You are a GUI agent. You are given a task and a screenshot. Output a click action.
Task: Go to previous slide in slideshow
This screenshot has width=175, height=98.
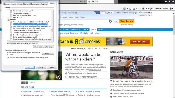22,83
